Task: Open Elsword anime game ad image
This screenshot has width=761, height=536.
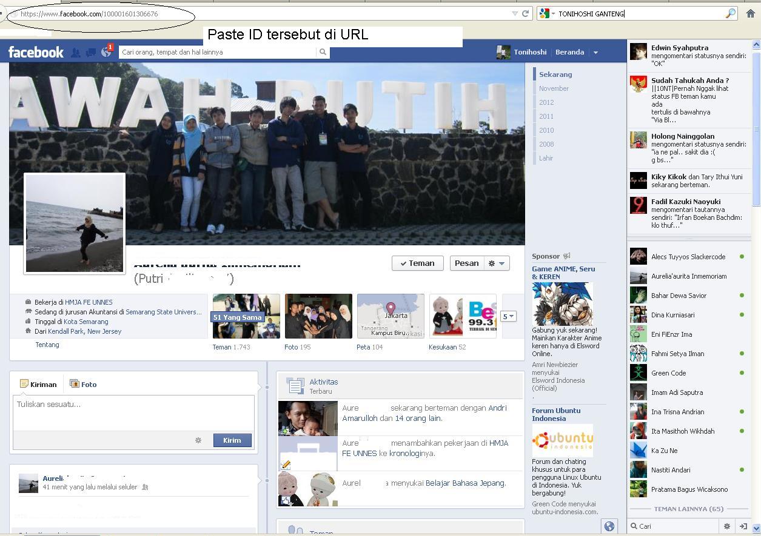Action: [x=562, y=304]
